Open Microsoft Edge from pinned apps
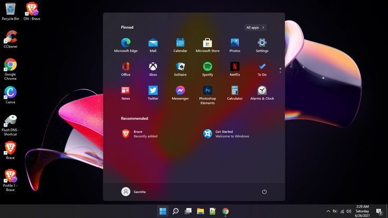The height and width of the screenshot is (218, 388). coord(126,43)
